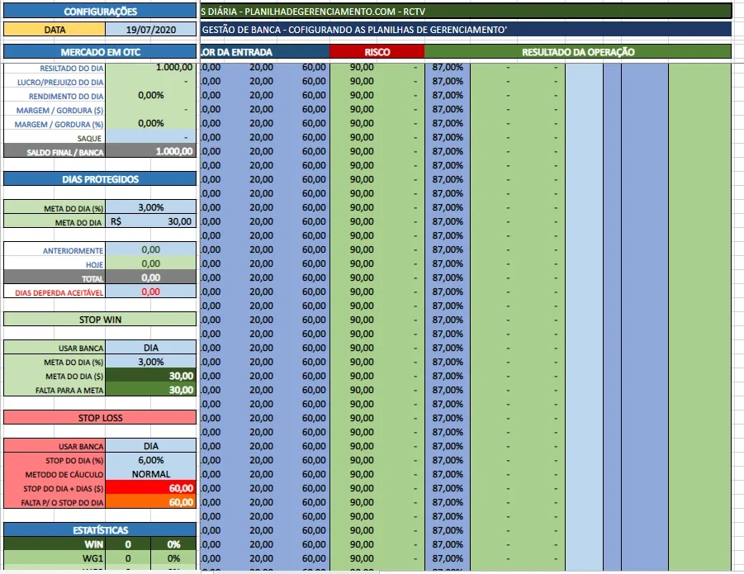This screenshot has width=744, height=574.
Task: Edit the 3,00% META DO DIA under STOP WIN
Action: [151, 362]
